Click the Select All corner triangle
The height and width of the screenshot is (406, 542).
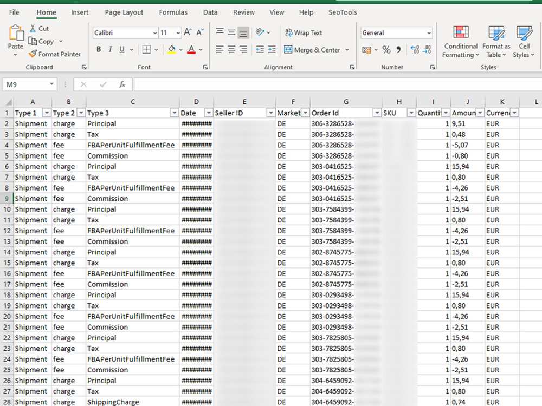8,102
